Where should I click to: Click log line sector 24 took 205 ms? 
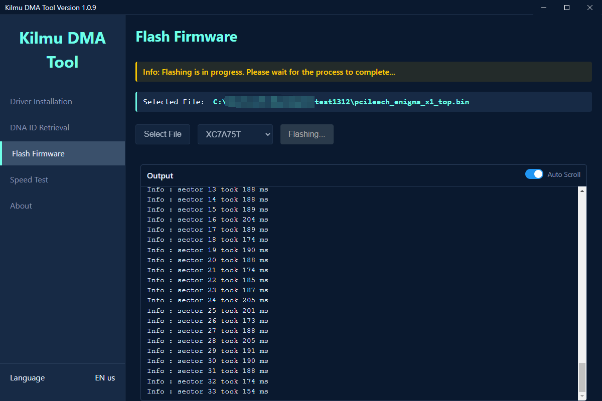point(208,300)
